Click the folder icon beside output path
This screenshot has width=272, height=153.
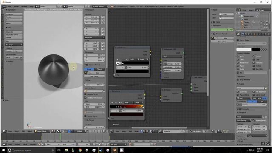(266, 88)
